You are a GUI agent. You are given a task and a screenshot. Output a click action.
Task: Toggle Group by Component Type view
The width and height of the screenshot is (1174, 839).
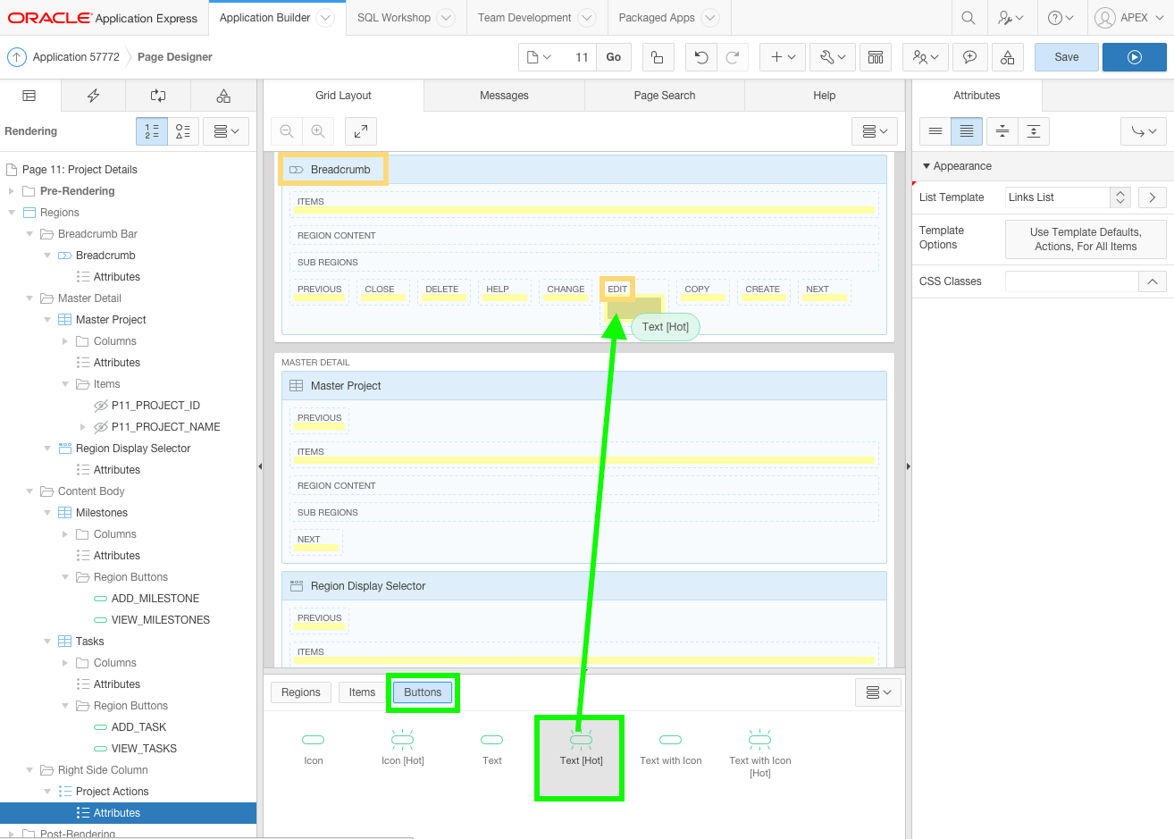coord(182,131)
